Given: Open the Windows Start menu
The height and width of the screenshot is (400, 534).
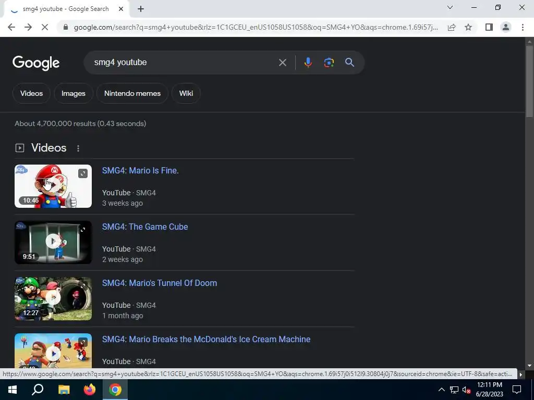Looking at the screenshot, I should (x=13, y=390).
